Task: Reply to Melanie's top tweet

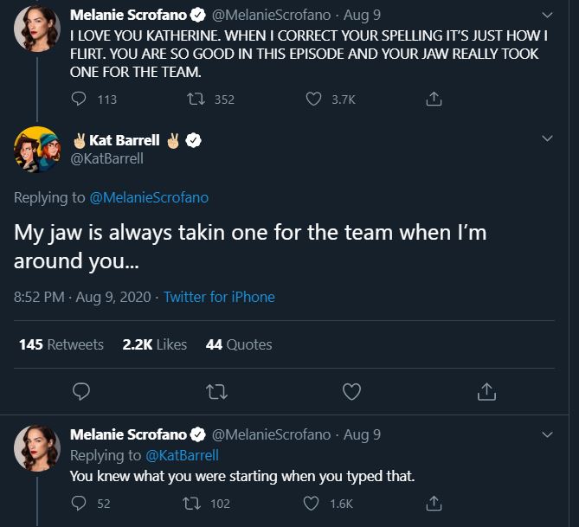Action: pyautogui.click(x=79, y=100)
